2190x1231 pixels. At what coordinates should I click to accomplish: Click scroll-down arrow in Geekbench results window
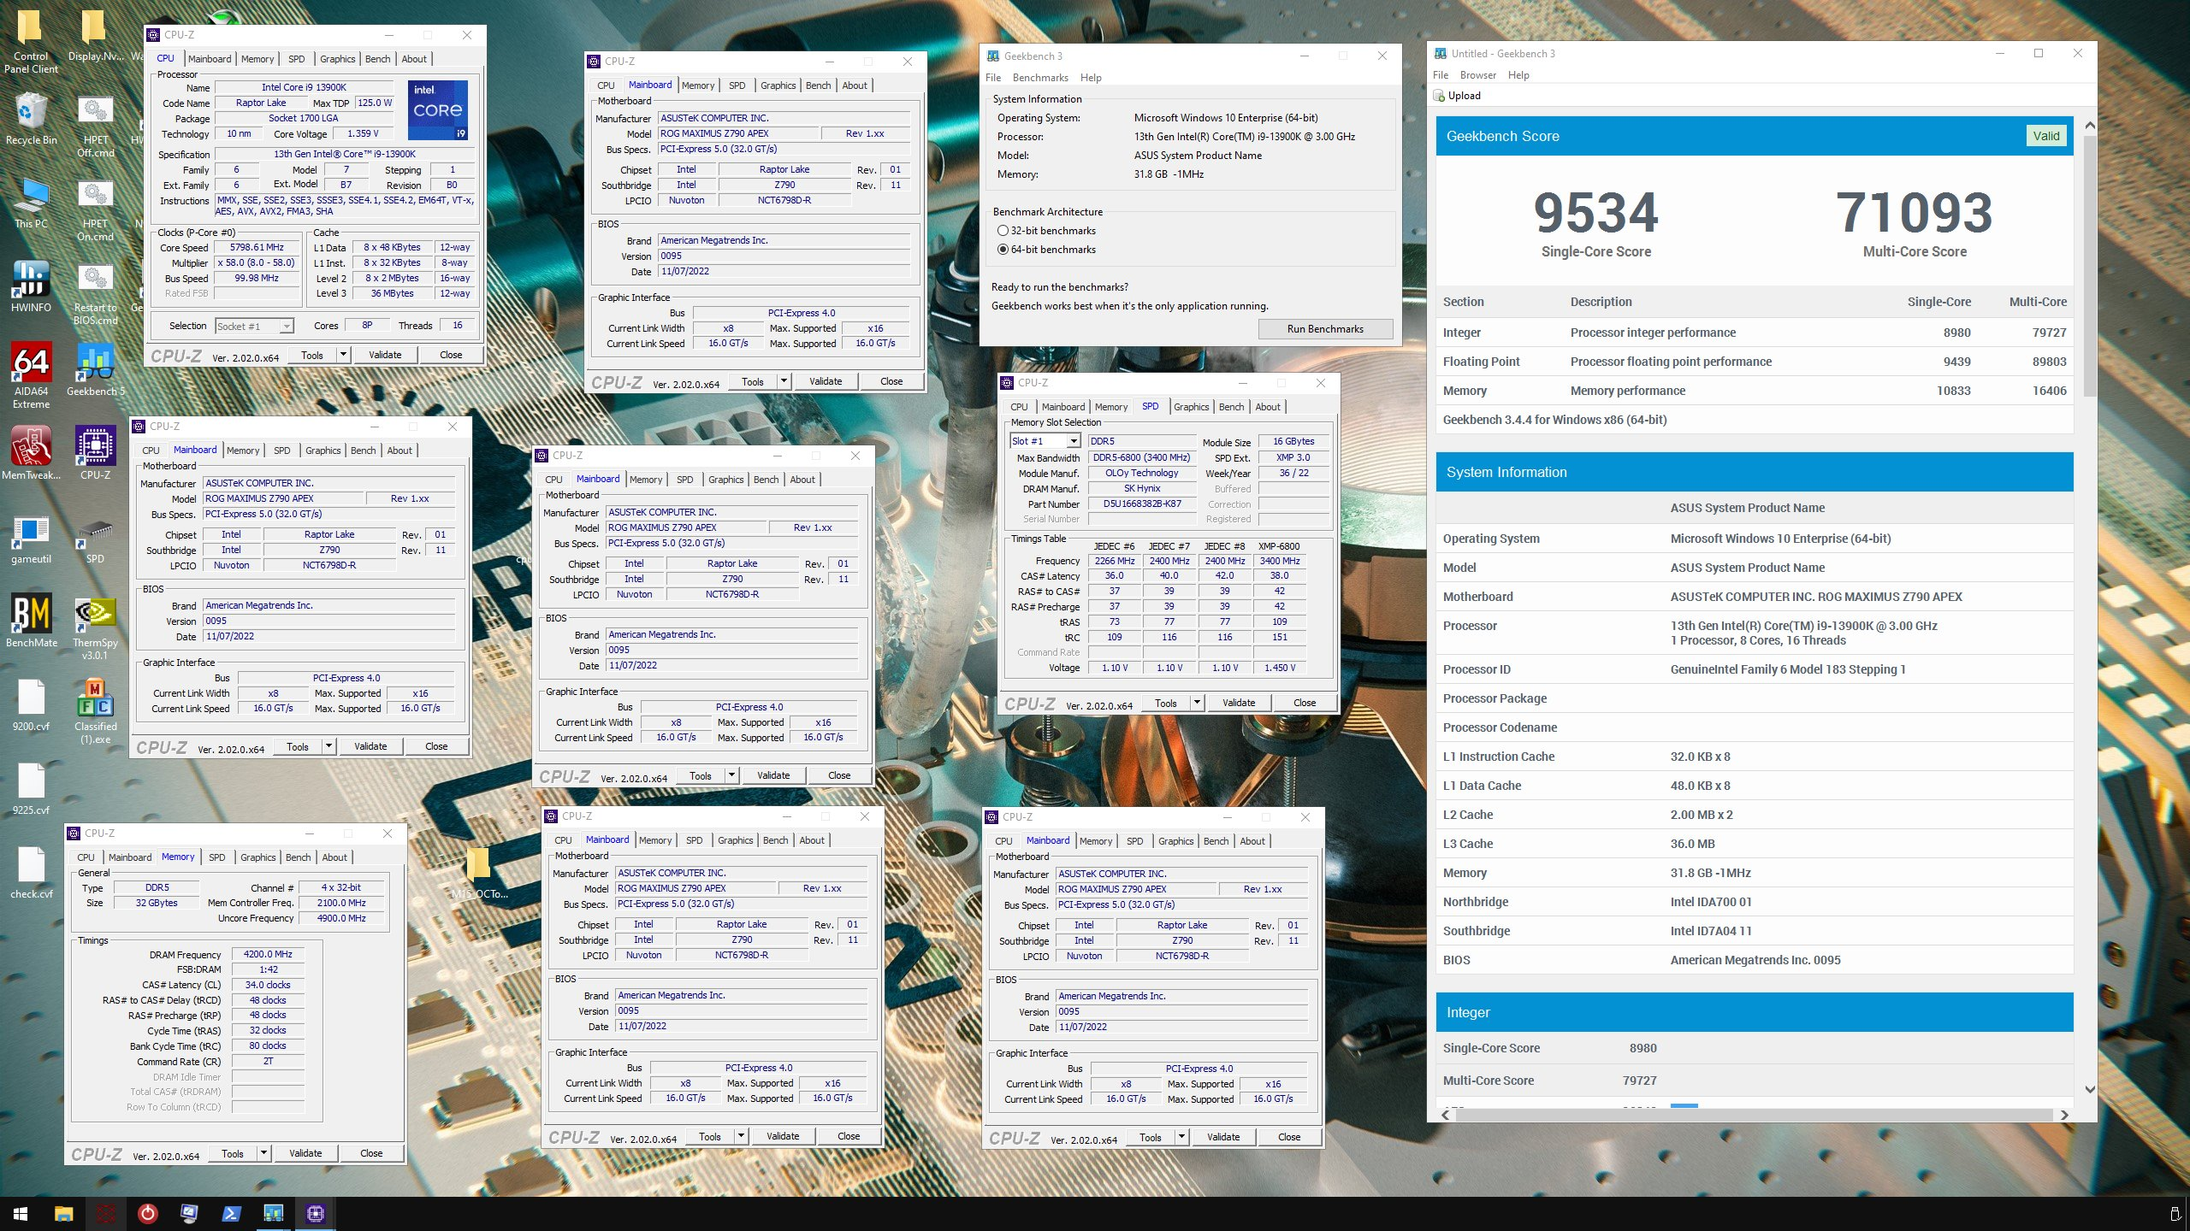[2090, 1089]
